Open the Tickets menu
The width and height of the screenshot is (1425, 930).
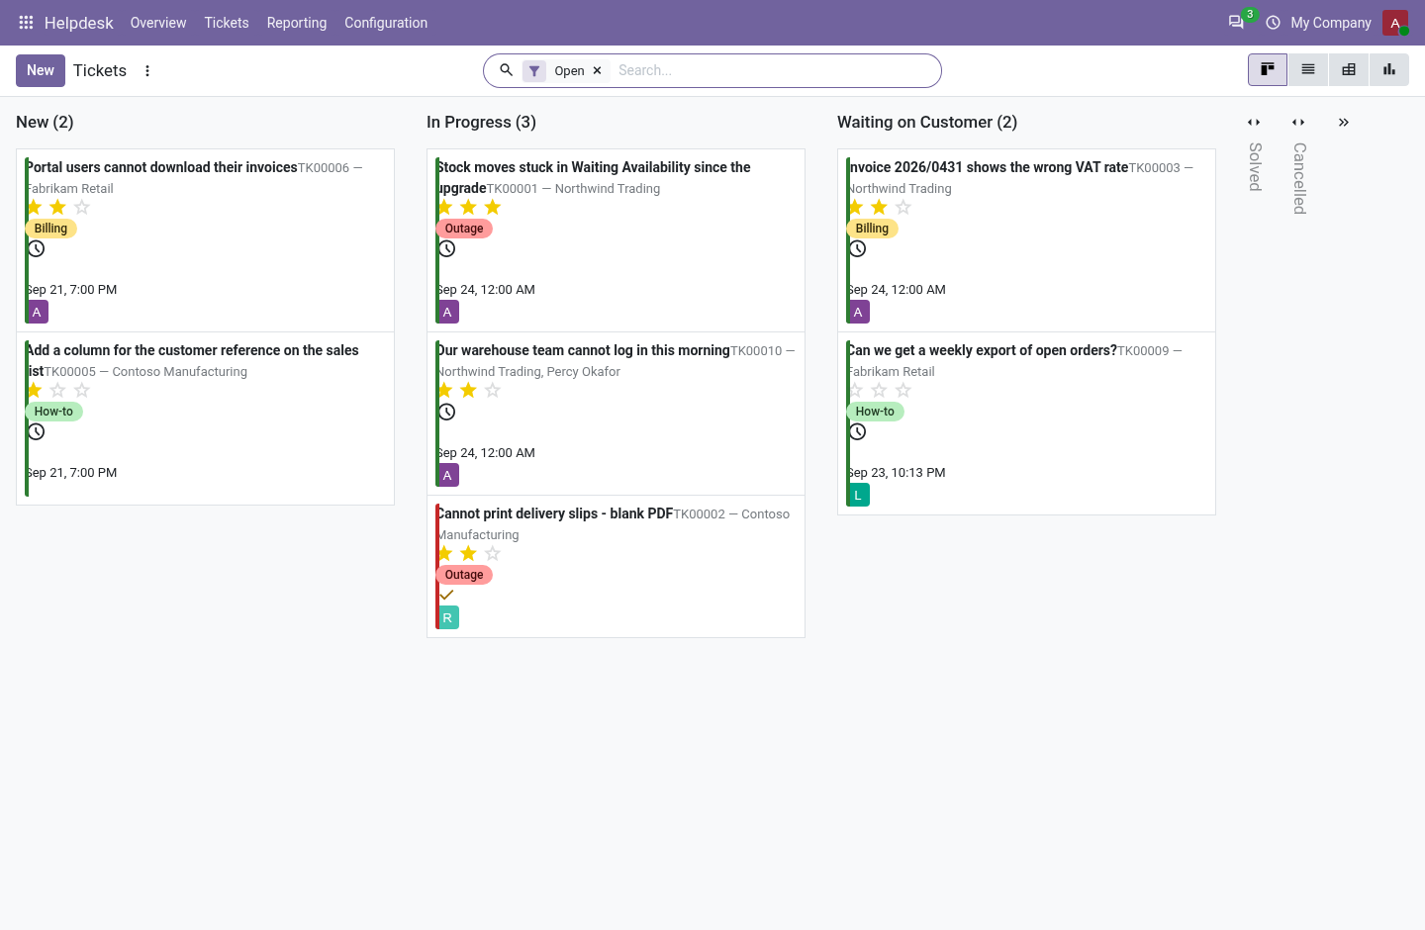tap(227, 22)
